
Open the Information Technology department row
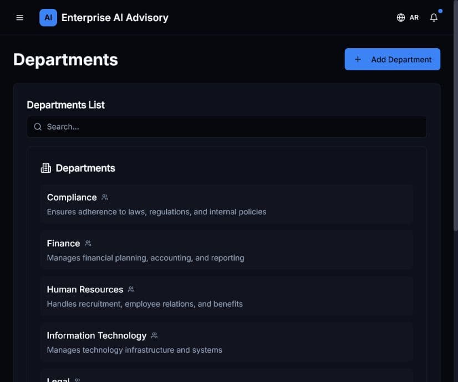tap(227, 342)
